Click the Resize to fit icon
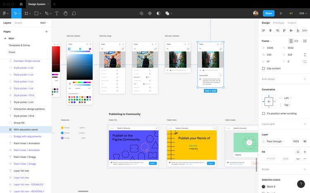Image resolution: width=310 pixels, height=193 pixels. click(x=305, y=41)
